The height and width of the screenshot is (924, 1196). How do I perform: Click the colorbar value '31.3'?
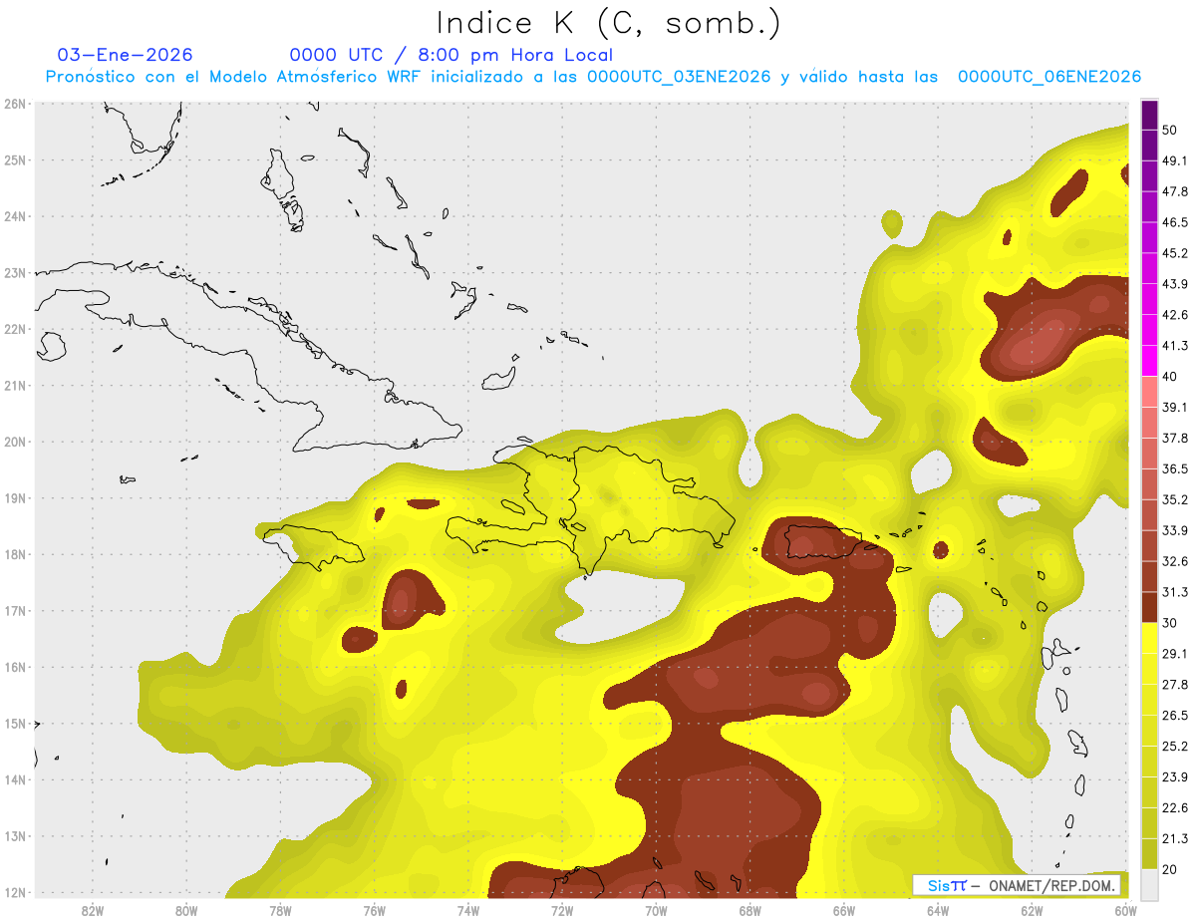coord(1174,592)
